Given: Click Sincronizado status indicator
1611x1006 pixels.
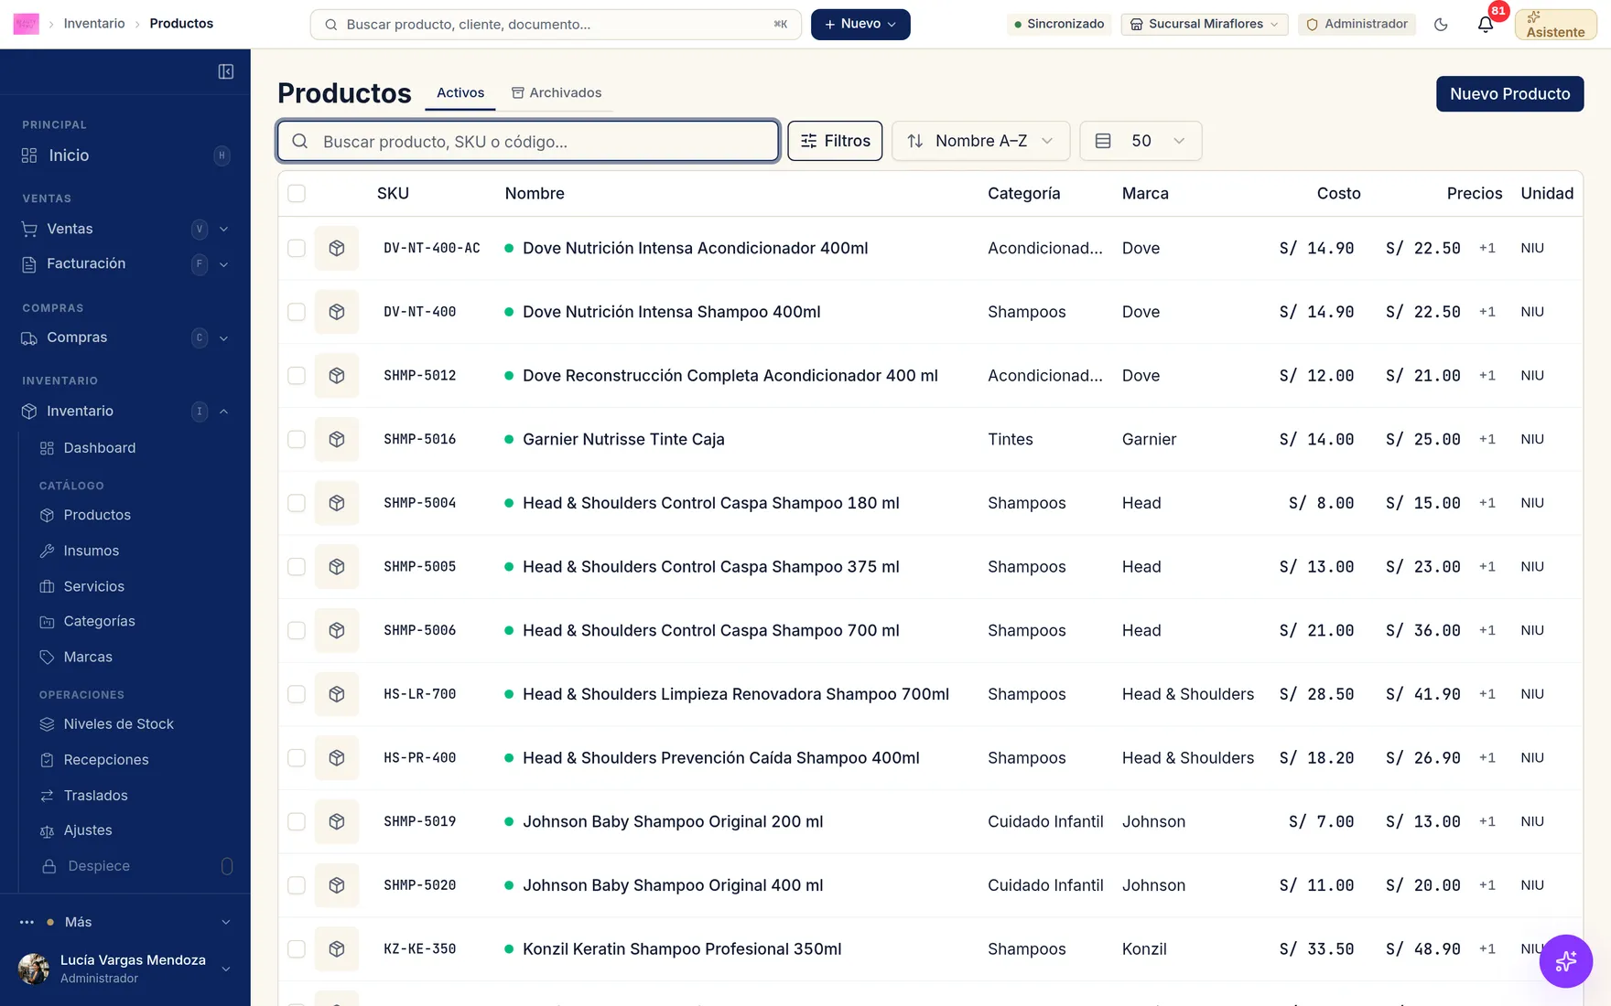Looking at the screenshot, I should coord(1059,25).
